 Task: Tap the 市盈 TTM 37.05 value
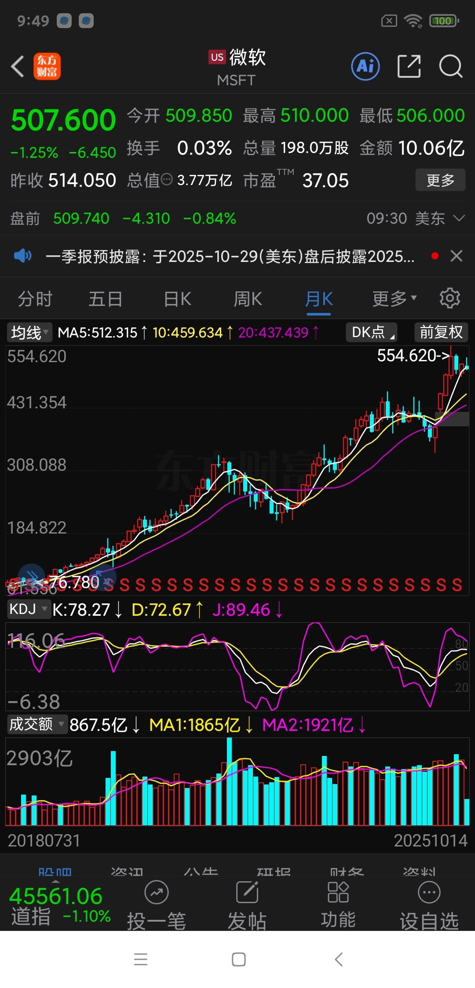[296, 180]
